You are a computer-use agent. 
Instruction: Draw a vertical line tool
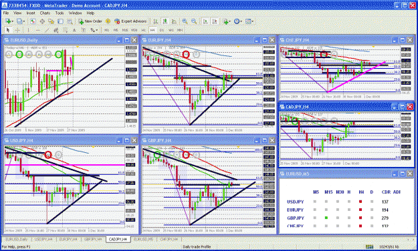pos(28,30)
